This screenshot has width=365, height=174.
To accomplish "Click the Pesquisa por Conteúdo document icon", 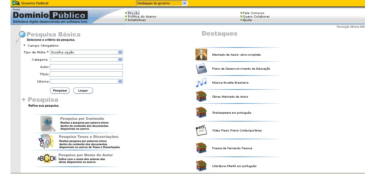I will pos(47,123).
